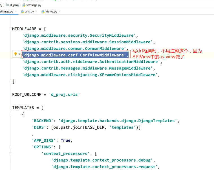Click the urls.py tab file icon

click(x=22, y=12)
